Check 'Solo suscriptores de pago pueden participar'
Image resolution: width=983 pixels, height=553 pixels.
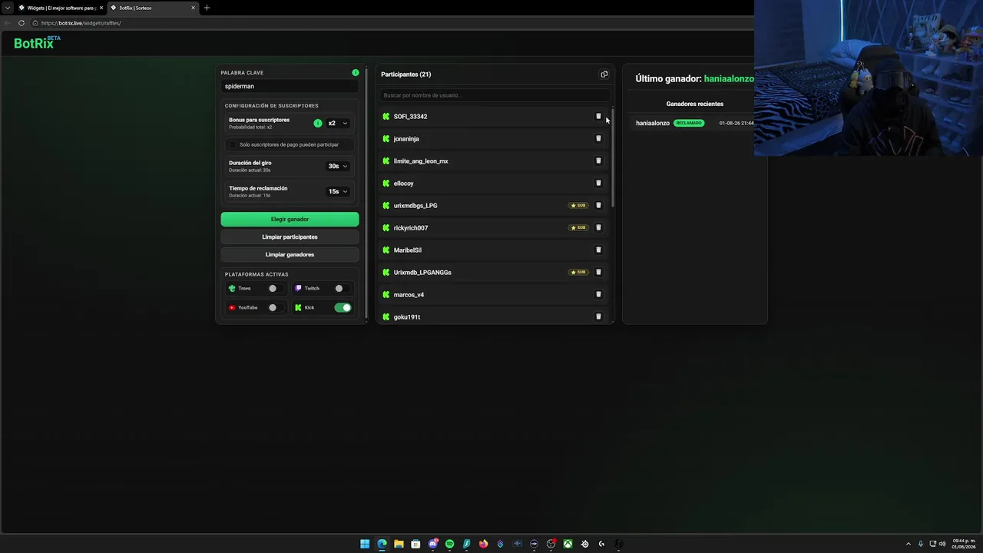[x=233, y=144]
